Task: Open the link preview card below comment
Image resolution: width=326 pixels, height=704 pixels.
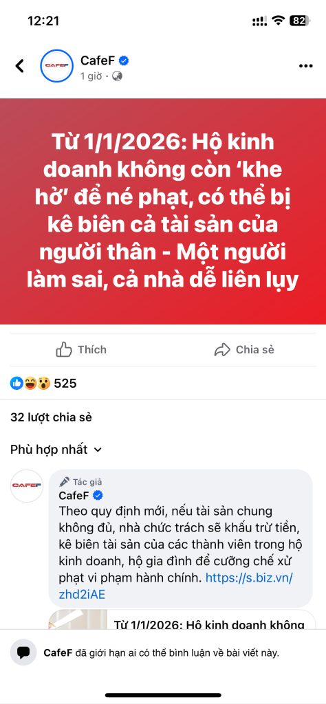Action: pos(182,619)
